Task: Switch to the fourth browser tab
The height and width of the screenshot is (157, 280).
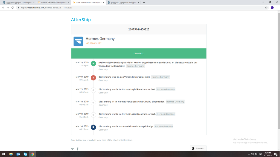Action: [123, 2]
